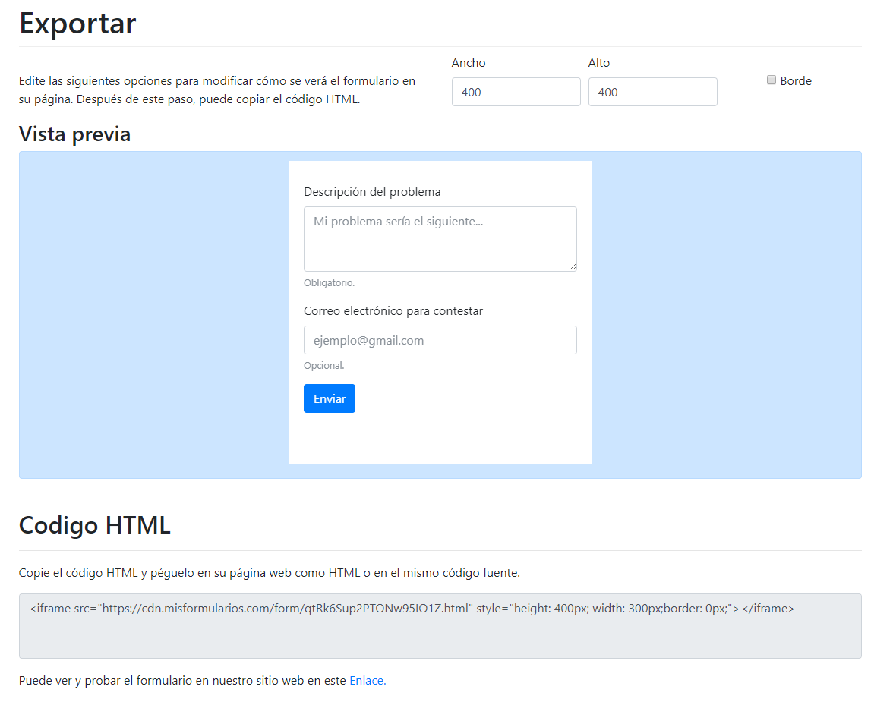Click the Obligatorio. helper text
Image resolution: width=893 pixels, height=702 pixels.
[330, 282]
